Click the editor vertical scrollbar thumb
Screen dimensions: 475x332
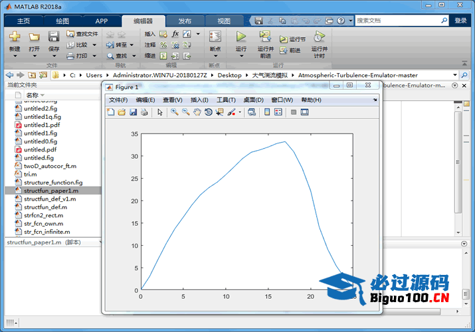pos(458,162)
